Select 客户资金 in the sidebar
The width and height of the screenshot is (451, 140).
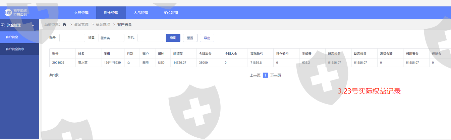tap(12, 37)
